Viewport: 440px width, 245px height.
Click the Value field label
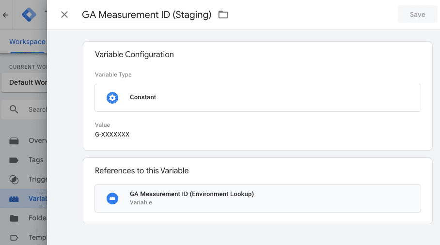(x=102, y=125)
